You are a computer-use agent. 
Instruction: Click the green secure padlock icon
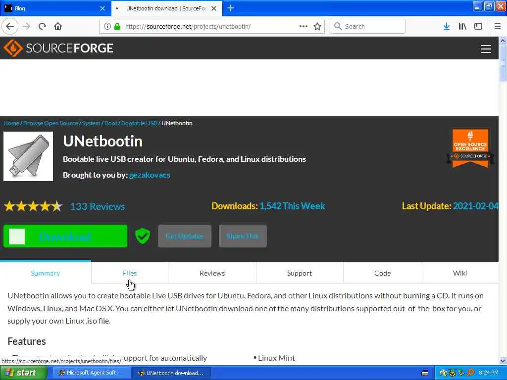pos(117,26)
